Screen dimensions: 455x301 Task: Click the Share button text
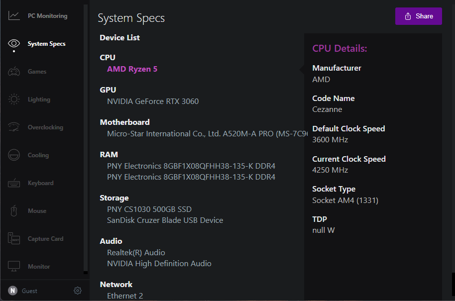coord(424,16)
